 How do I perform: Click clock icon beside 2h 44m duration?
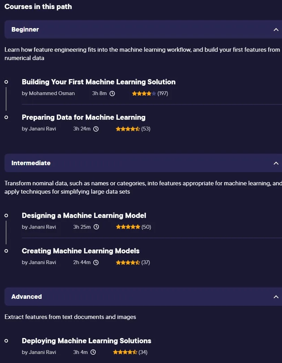[x=96, y=262]
